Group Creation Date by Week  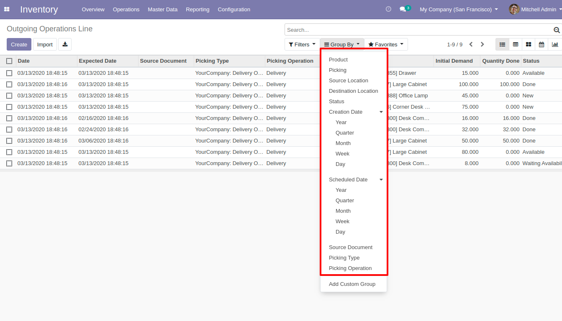[354, 154]
